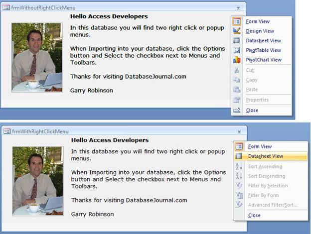Click the Filter By Selection entry
The image size is (311, 234).
[x=268, y=186]
